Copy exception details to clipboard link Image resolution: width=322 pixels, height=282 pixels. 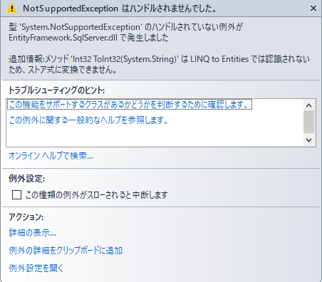pos(66,251)
